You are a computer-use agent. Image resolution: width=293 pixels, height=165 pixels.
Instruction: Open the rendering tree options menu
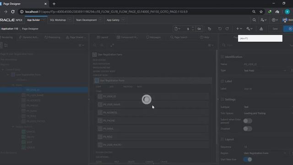click(x=81, y=45)
